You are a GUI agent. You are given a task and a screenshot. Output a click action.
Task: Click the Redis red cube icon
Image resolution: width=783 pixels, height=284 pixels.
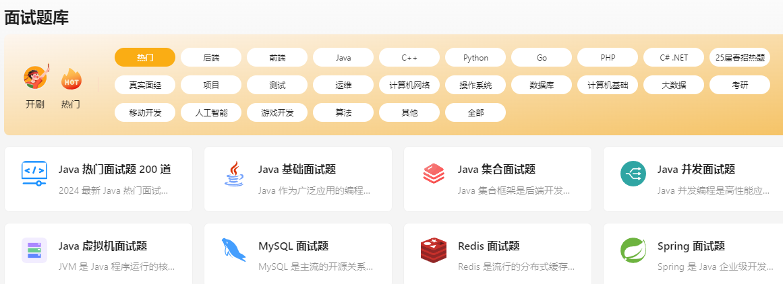pyautogui.click(x=434, y=250)
